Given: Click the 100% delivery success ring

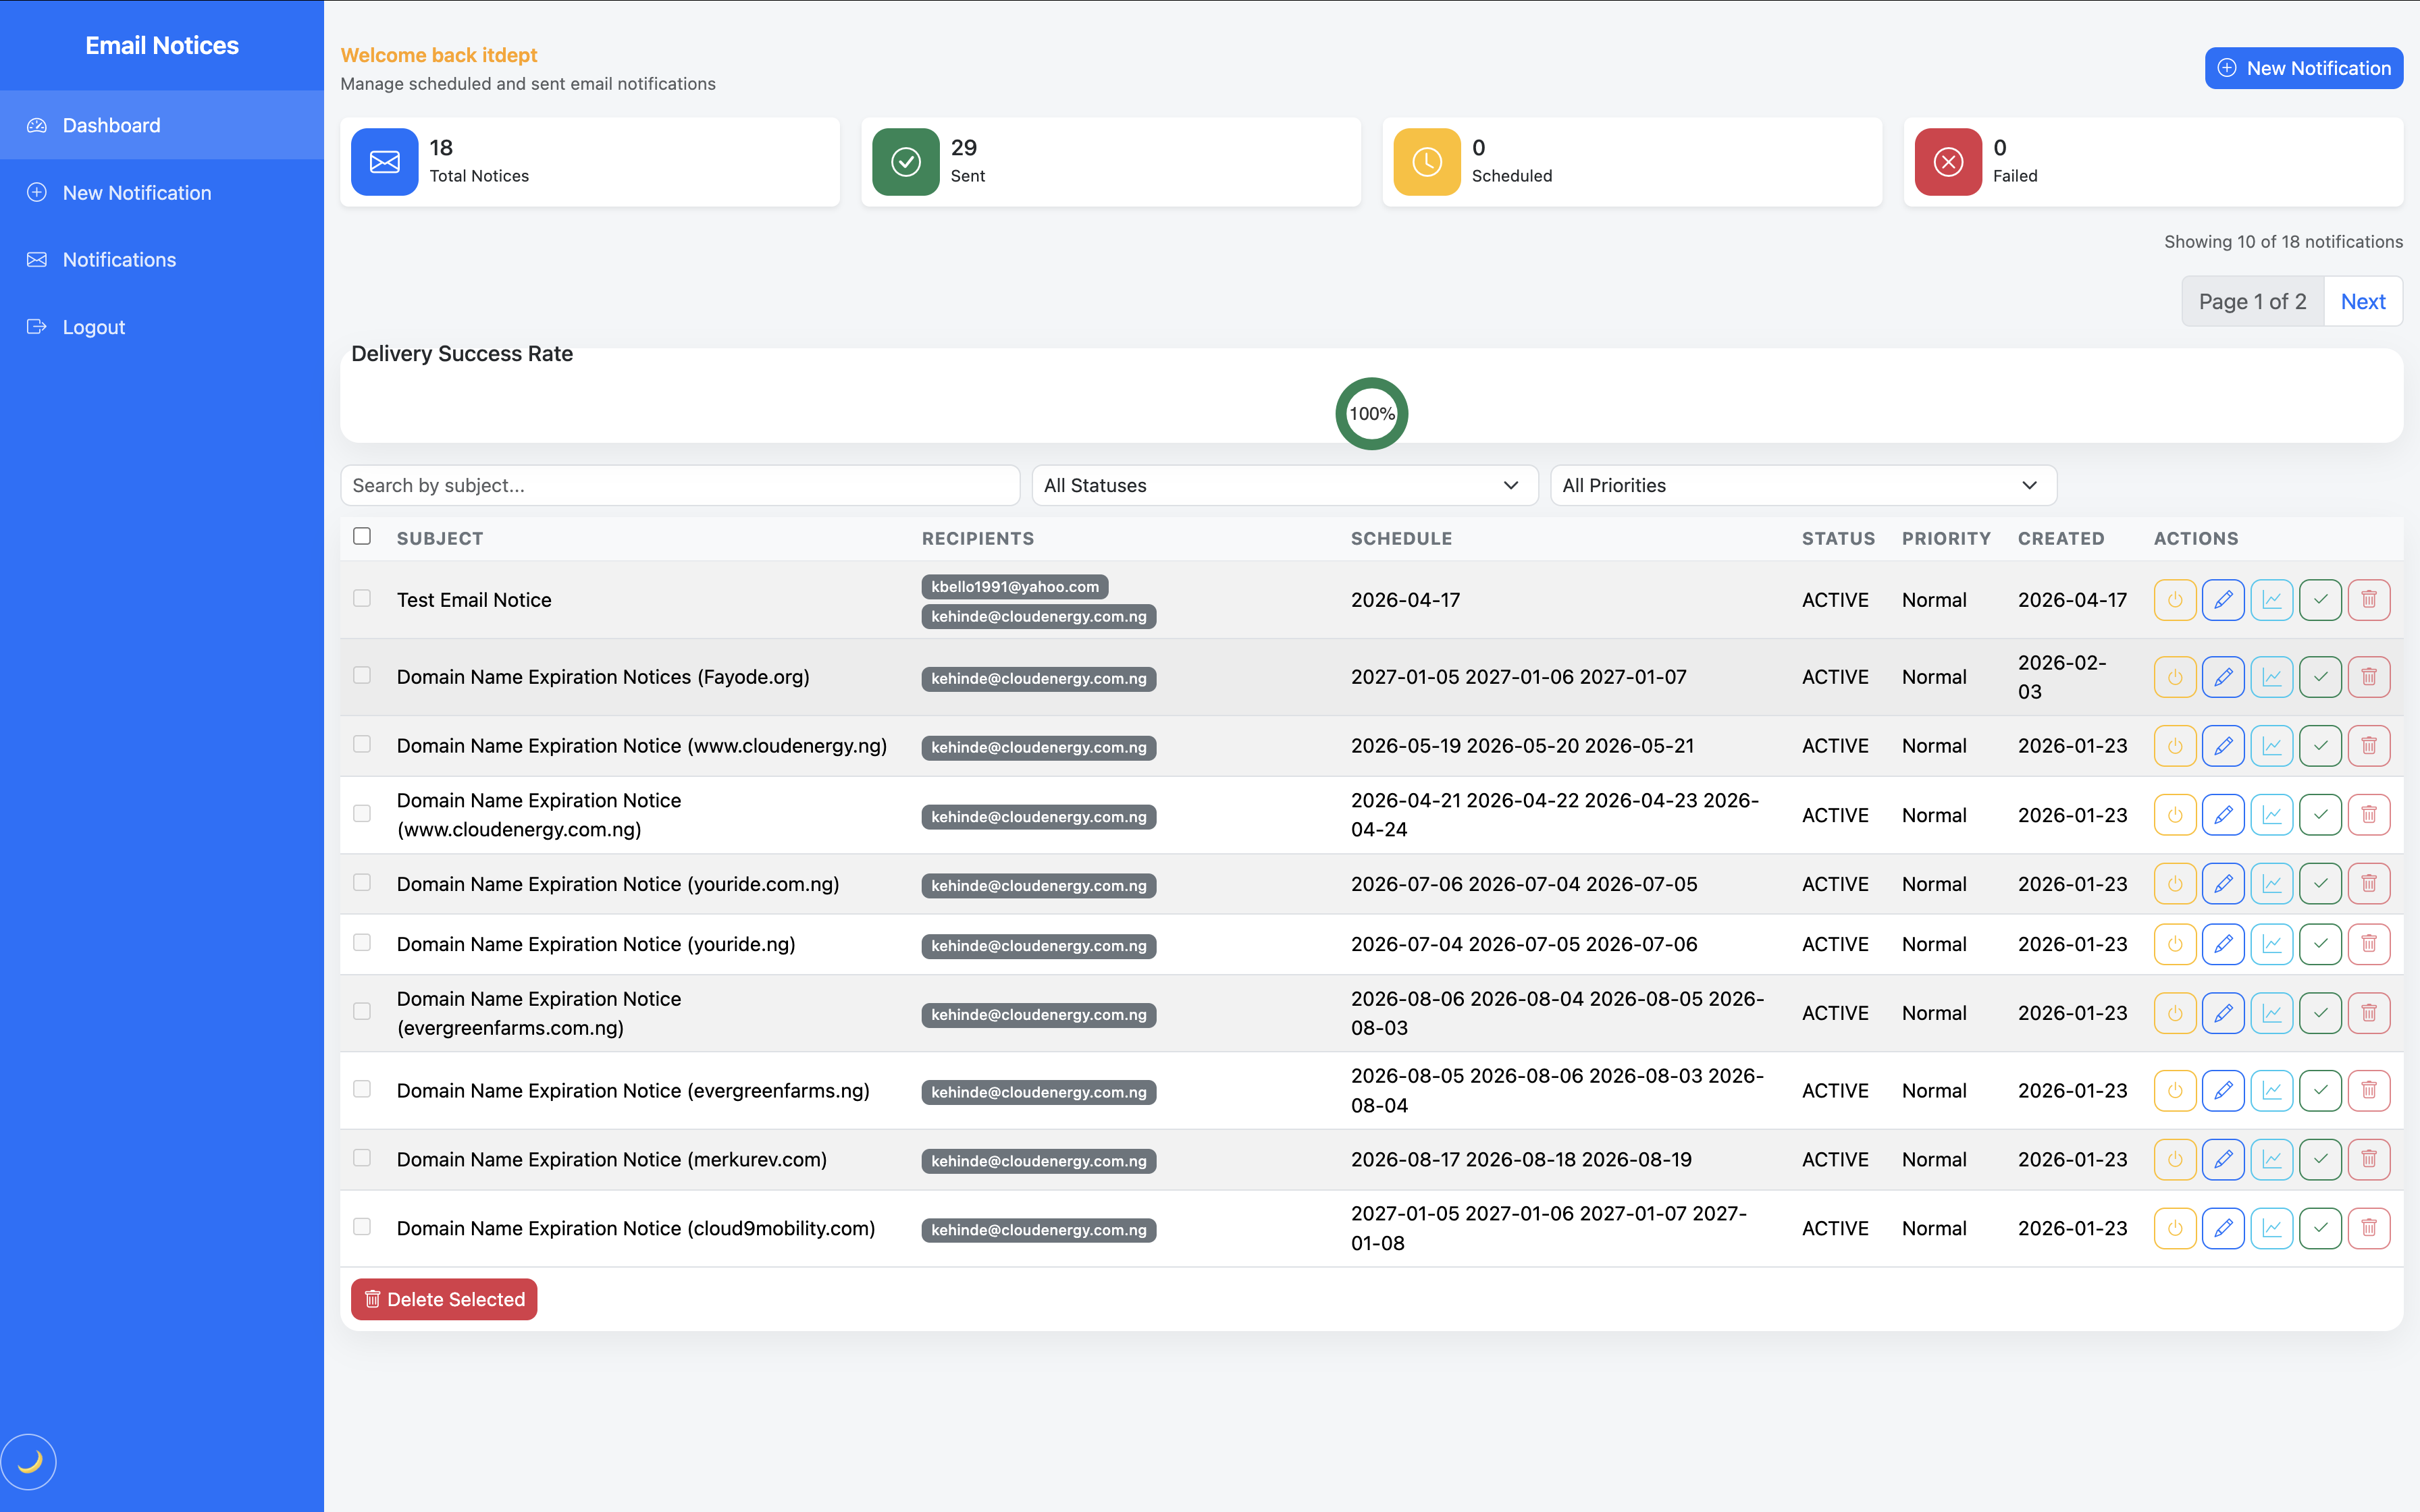Looking at the screenshot, I should click(1371, 414).
